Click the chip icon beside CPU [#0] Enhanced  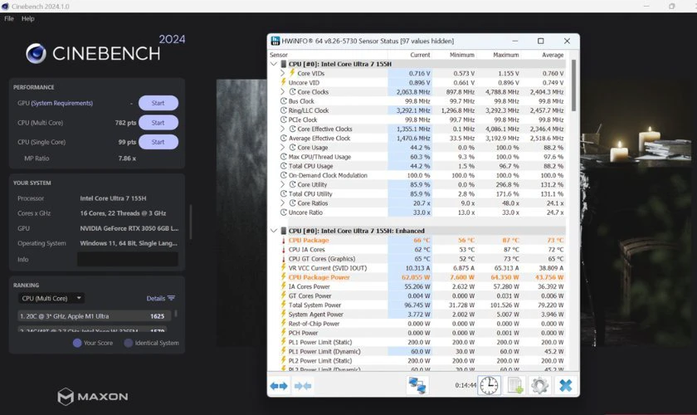click(284, 231)
